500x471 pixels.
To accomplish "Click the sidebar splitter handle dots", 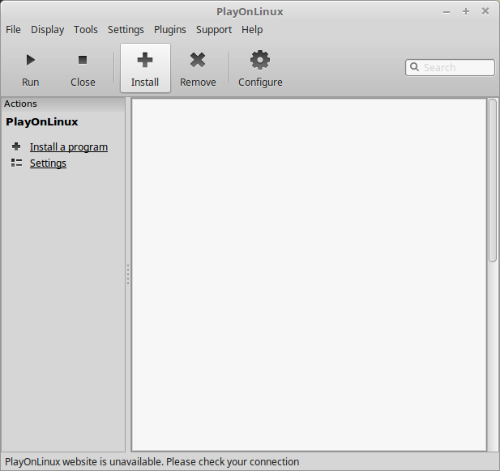I will click(128, 274).
